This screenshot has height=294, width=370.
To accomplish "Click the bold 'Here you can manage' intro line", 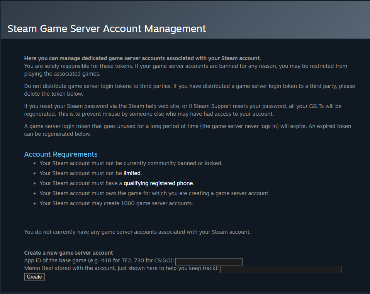I will pyautogui.click(x=142, y=58).
